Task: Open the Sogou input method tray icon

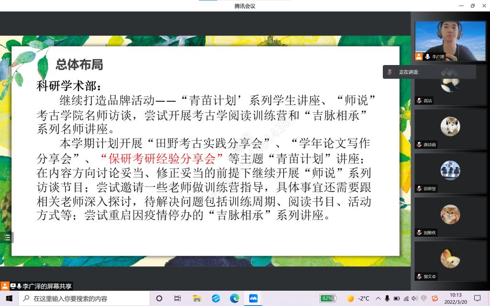Action: [x=434, y=298]
